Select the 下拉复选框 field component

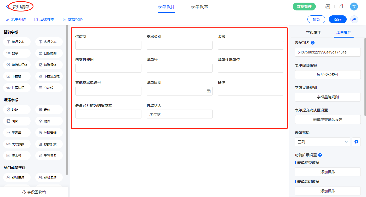tap(49, 76)
